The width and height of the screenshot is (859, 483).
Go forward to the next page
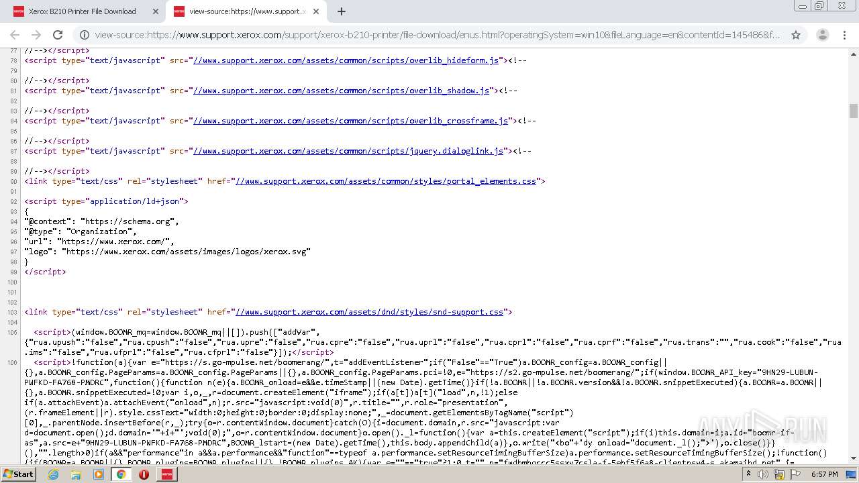pyautogui.click(x=36, y=35)
